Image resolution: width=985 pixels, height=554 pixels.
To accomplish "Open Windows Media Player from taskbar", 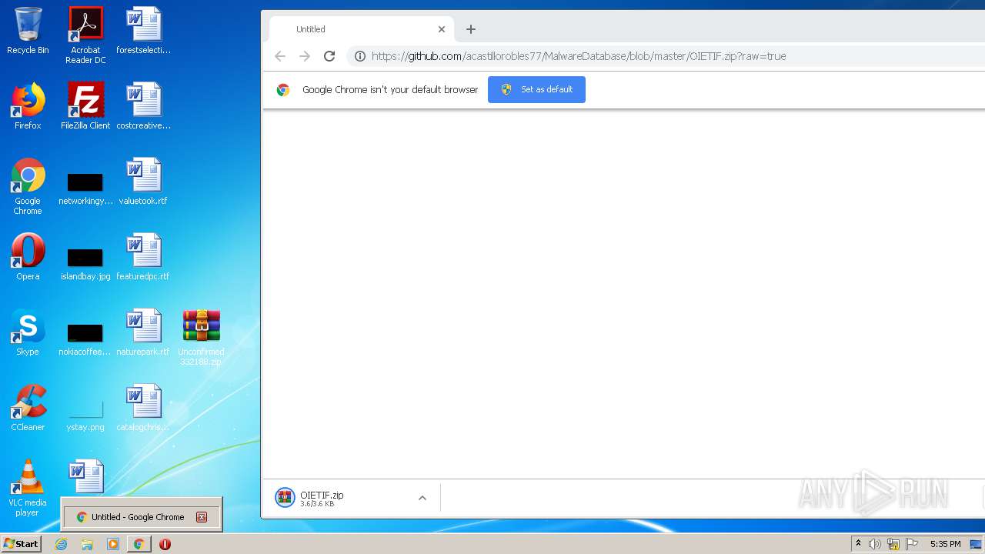I will point(113,544).
